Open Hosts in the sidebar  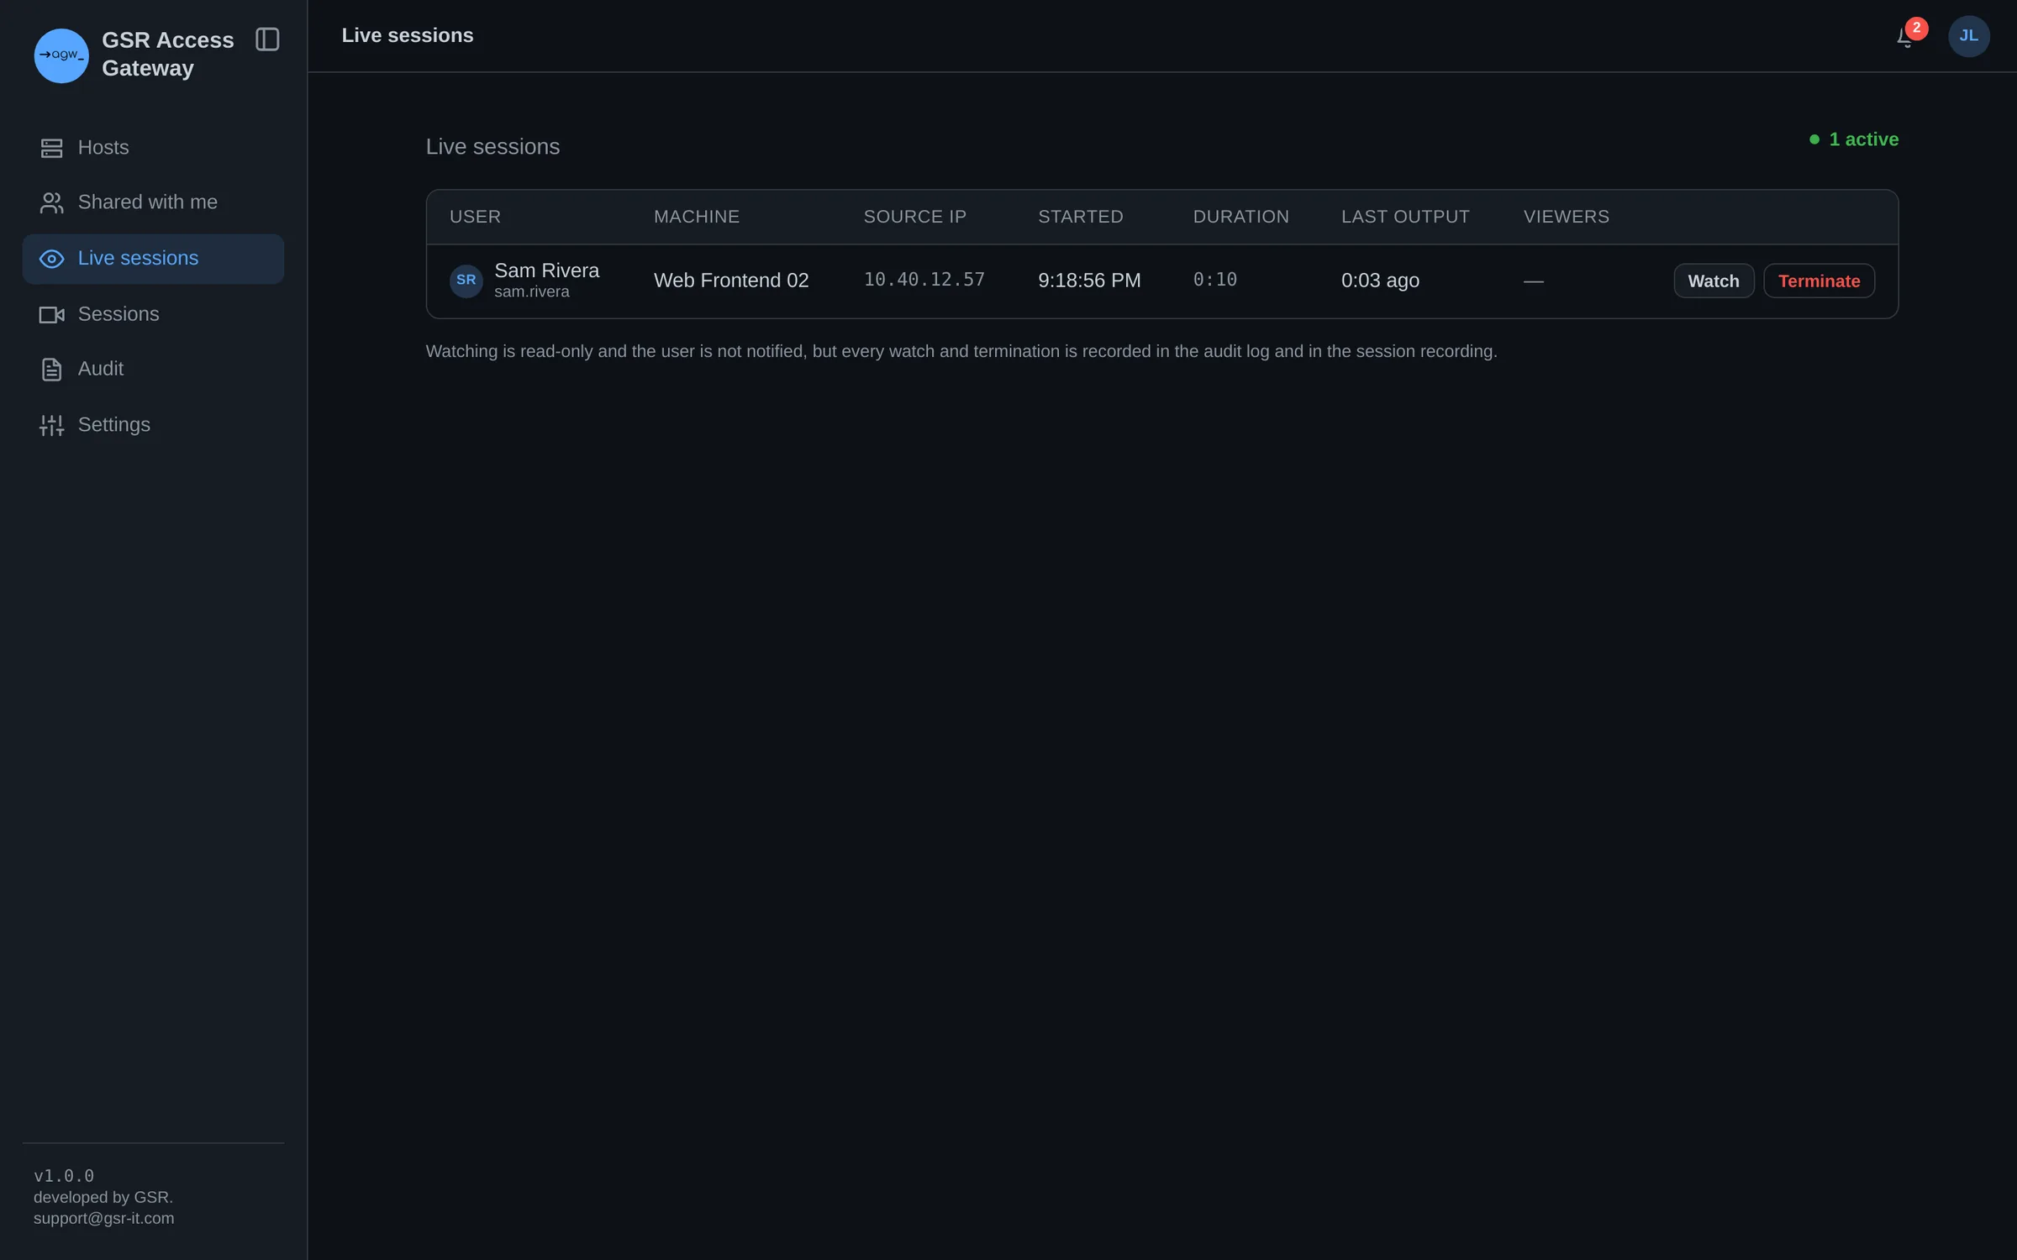[153, 148]
